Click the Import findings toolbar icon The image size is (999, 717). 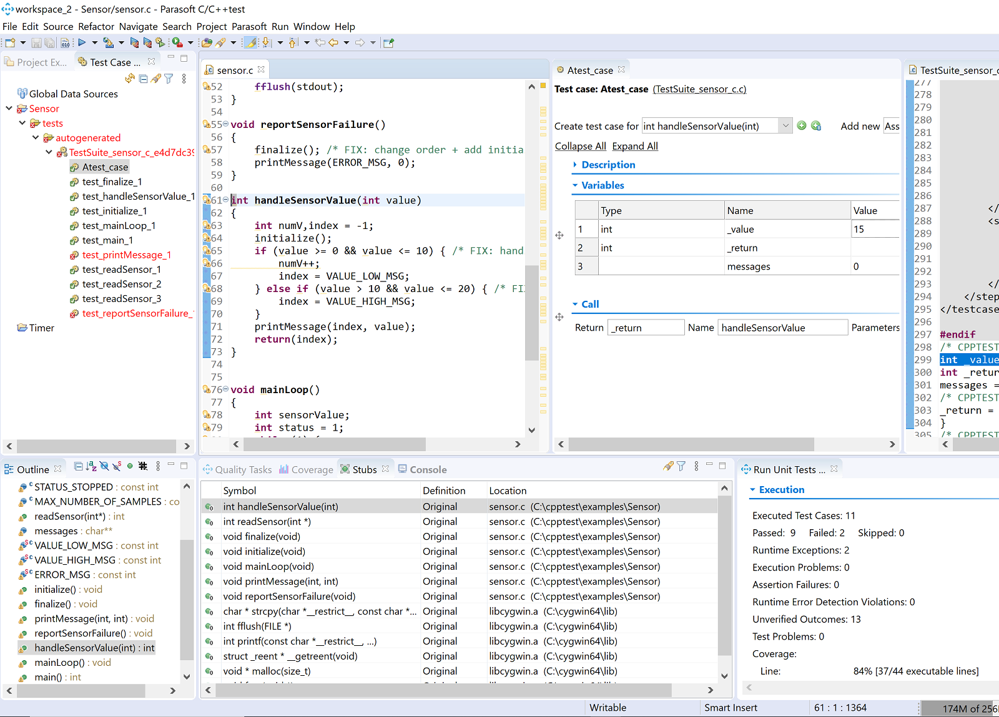108,43
